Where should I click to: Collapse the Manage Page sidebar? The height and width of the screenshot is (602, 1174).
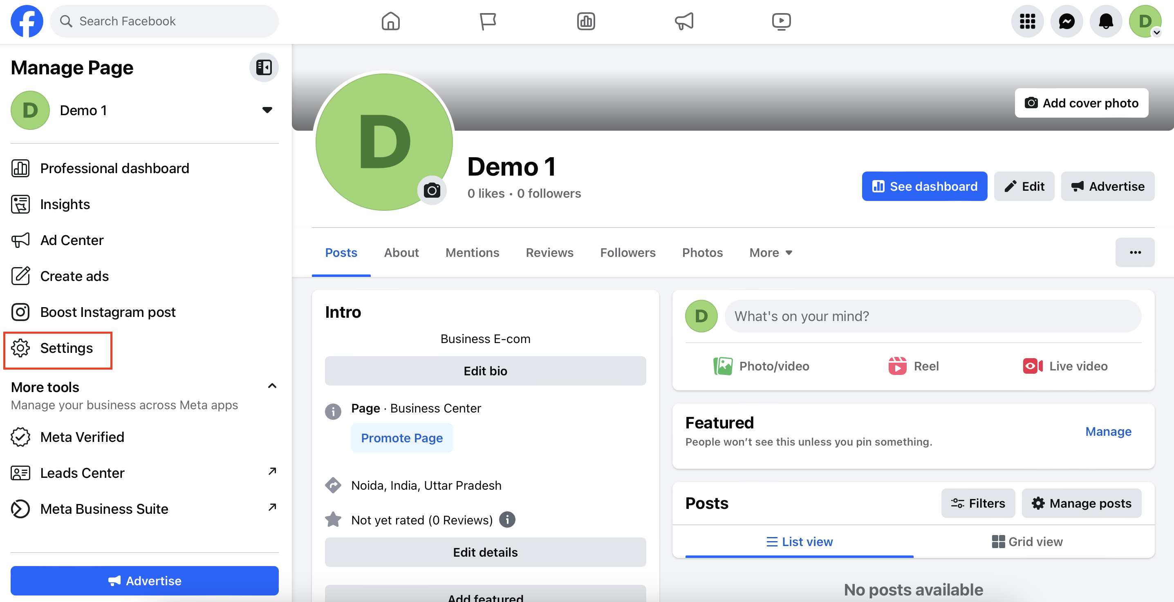point(264,67)
